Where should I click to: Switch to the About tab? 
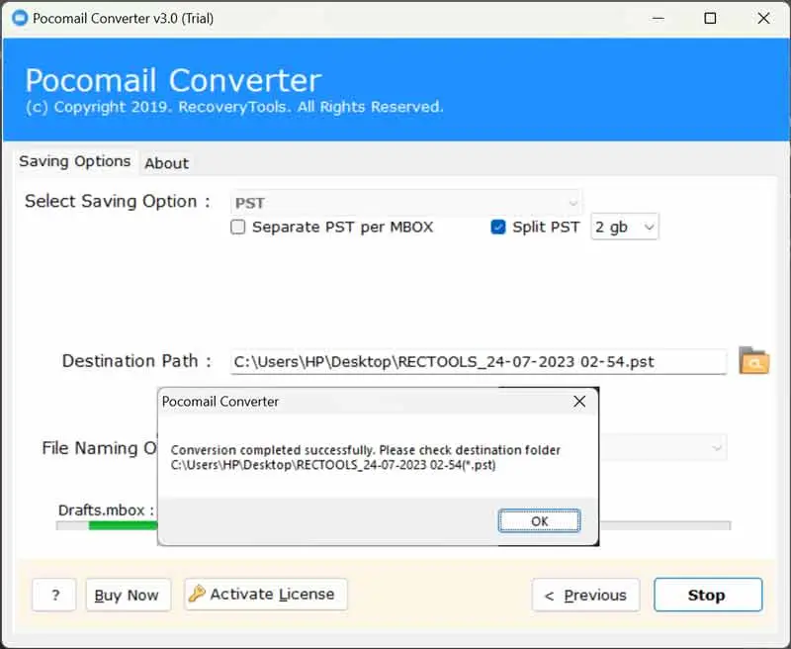point(166,163)
